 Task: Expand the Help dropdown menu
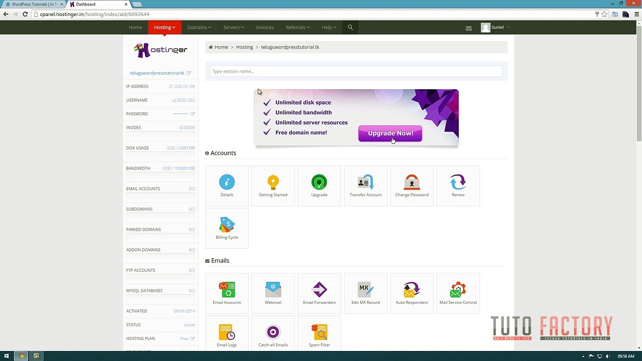329,27
